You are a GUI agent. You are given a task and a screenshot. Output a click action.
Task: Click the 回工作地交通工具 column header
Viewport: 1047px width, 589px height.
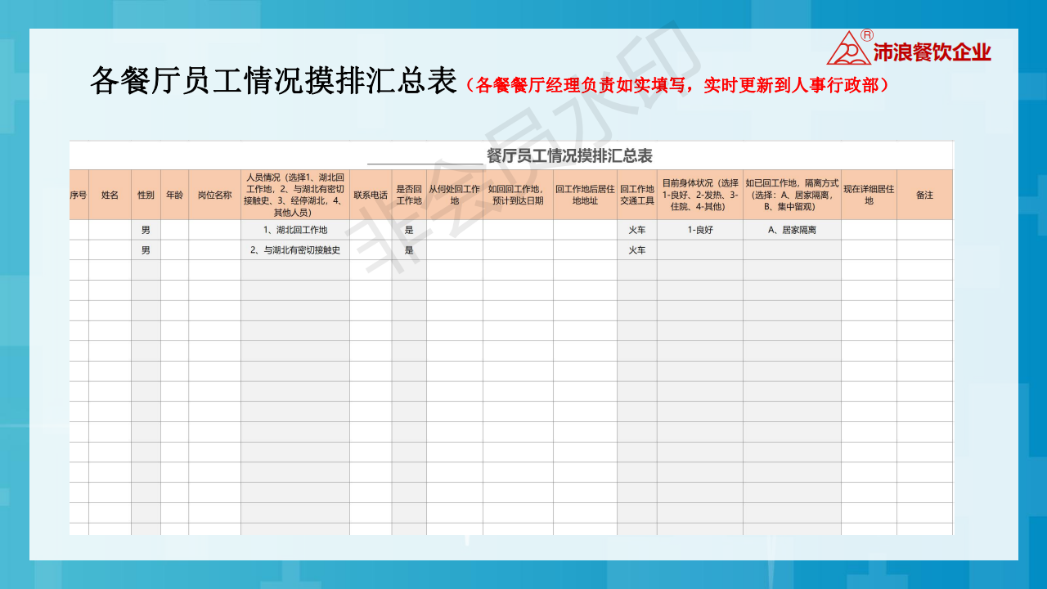pos(637,195)
